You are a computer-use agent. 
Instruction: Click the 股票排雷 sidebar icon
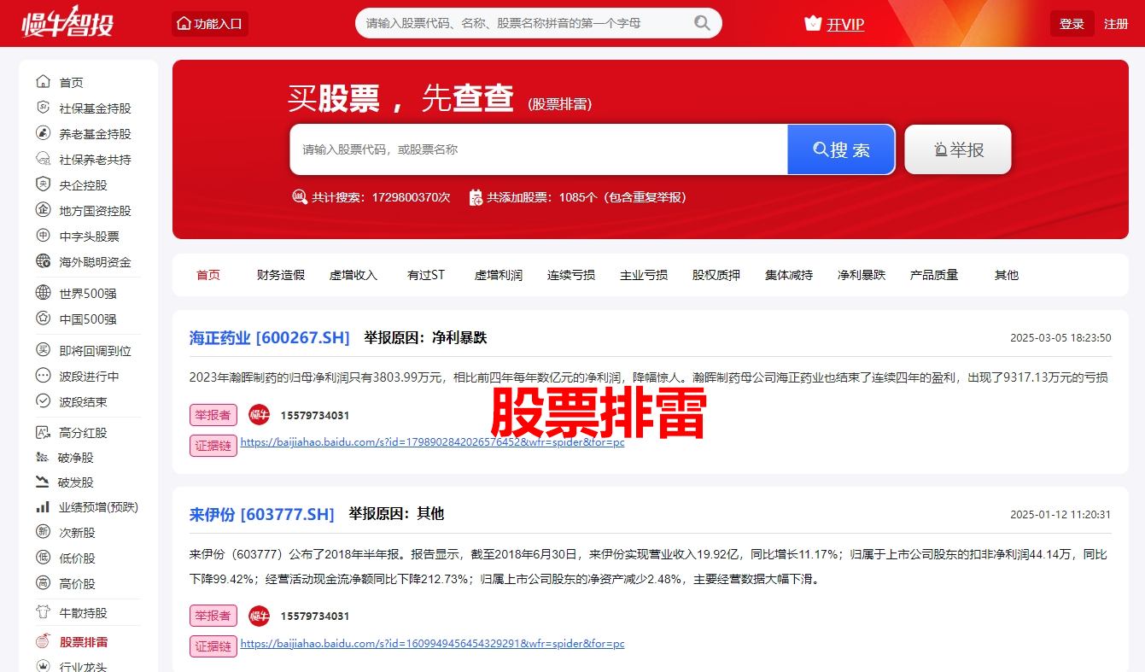[43, 641]
